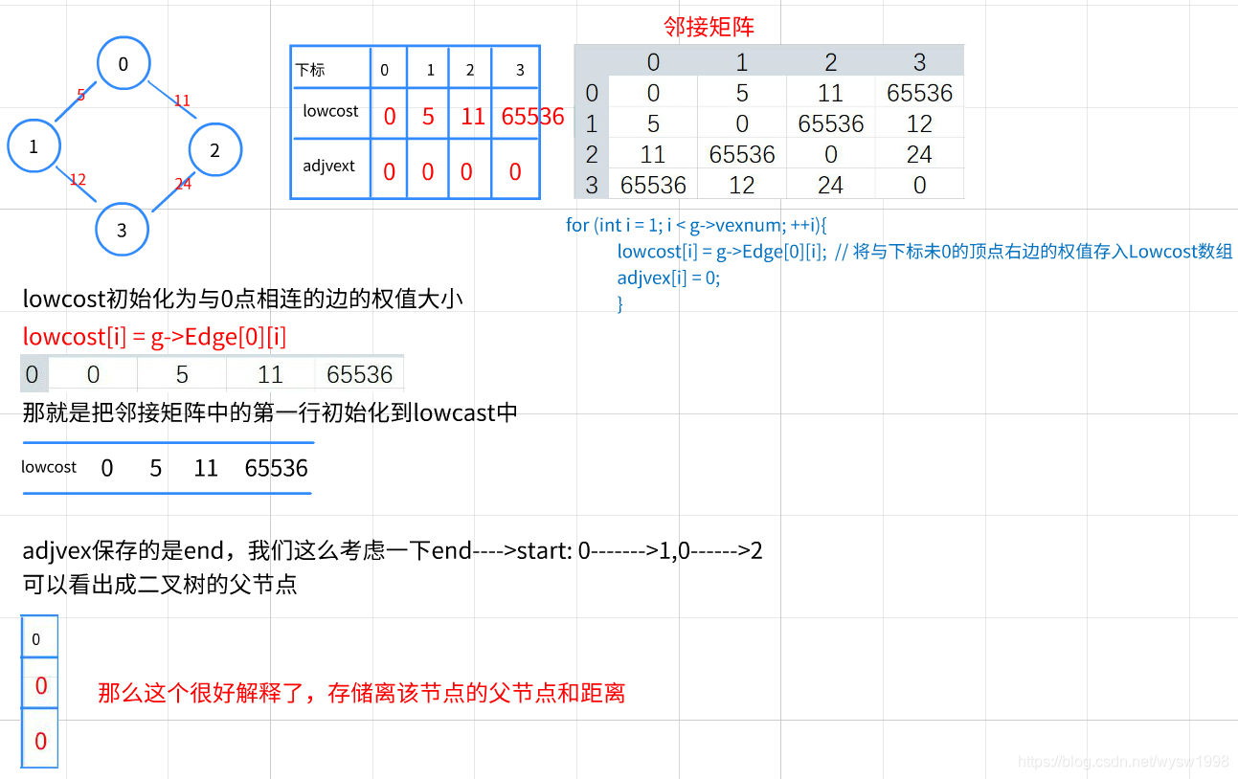Click small lowcost label between blue lines
The width and height of the screenshot is (1238, 779).
(49, 467)
